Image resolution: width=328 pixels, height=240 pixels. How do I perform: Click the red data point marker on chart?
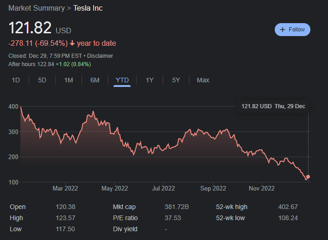(x=308, y=177)
